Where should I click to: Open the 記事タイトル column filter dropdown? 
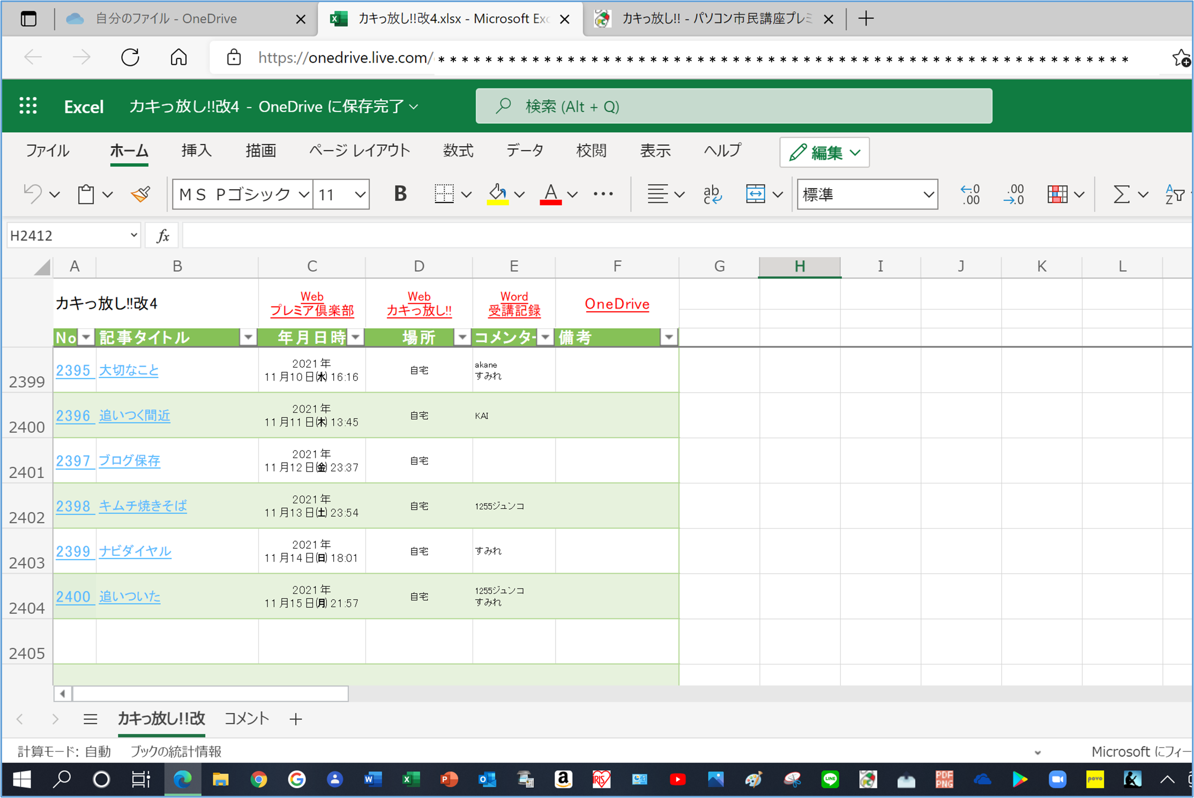coord(248,337)
